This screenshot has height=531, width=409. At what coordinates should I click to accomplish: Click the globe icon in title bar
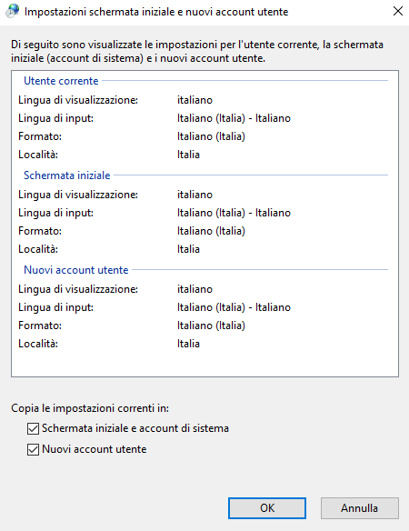coord(13,12)
